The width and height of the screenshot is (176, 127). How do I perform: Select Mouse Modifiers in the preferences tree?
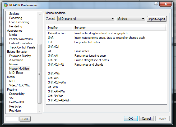(x=19, y=69)
